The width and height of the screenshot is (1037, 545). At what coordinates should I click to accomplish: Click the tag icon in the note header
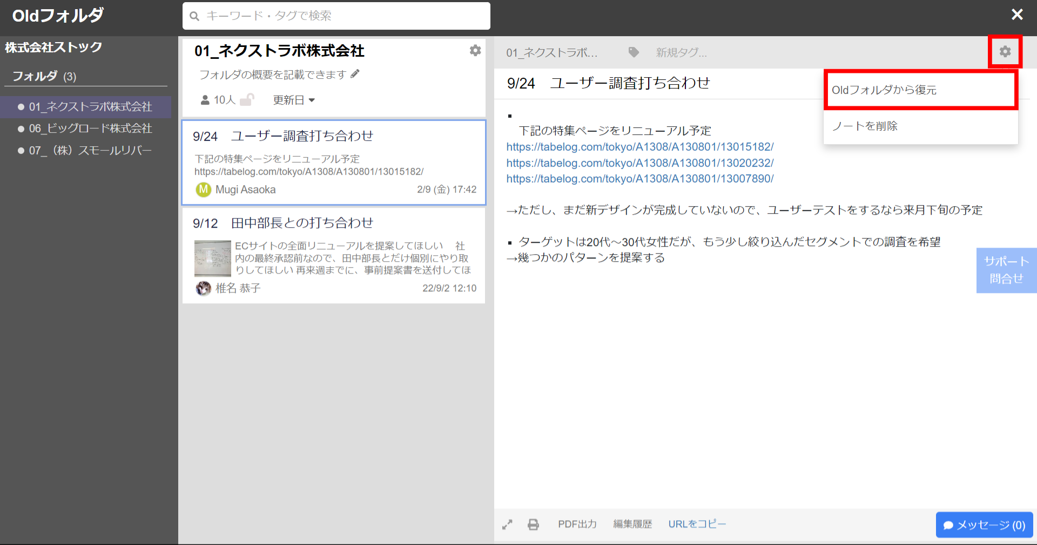tap(633, 52)
